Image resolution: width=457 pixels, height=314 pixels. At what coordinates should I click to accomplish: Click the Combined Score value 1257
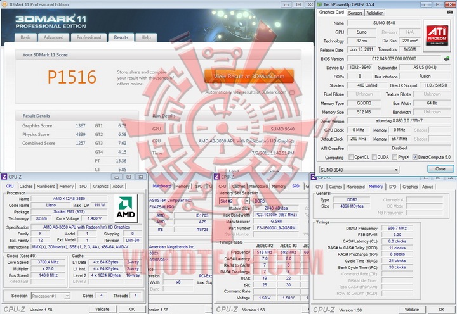tap(81, 143)
